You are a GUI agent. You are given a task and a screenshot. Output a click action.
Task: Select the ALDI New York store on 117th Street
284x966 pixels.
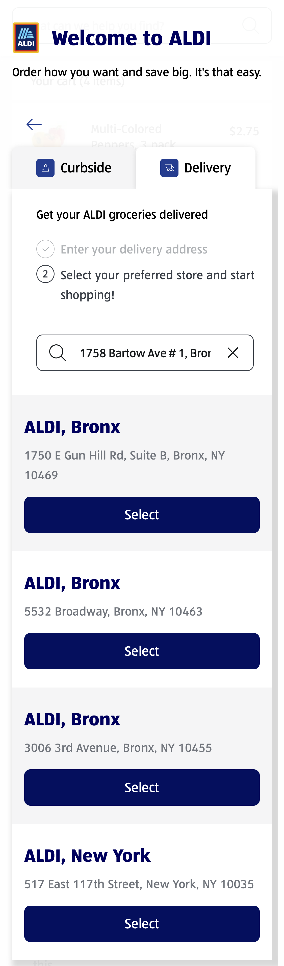coord(142,924)
